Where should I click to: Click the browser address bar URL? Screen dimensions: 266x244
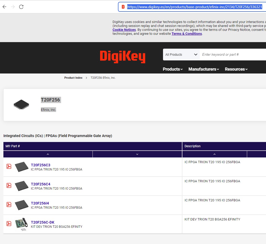(x=194, y=7)
